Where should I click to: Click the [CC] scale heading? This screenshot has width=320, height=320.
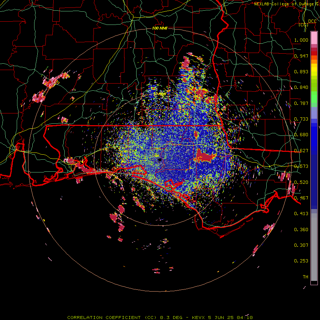304,25
